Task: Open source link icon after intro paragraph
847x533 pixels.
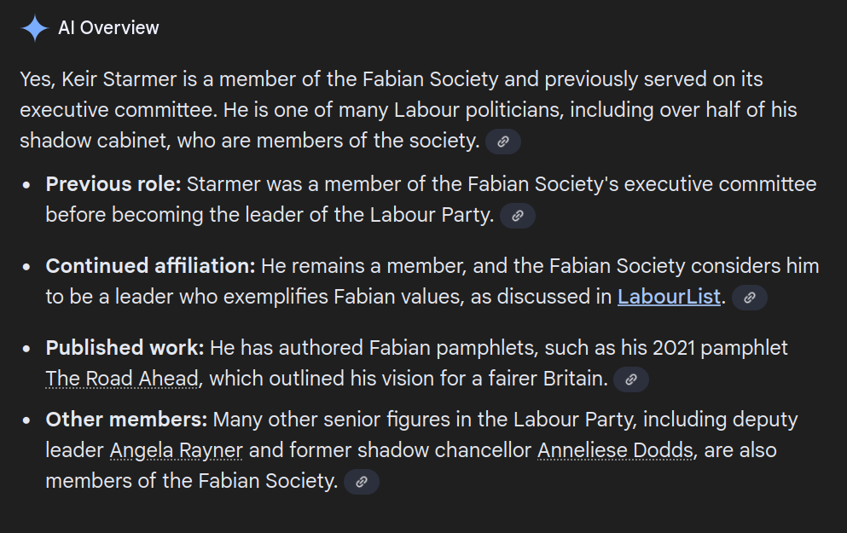Action: pos(502,142)
